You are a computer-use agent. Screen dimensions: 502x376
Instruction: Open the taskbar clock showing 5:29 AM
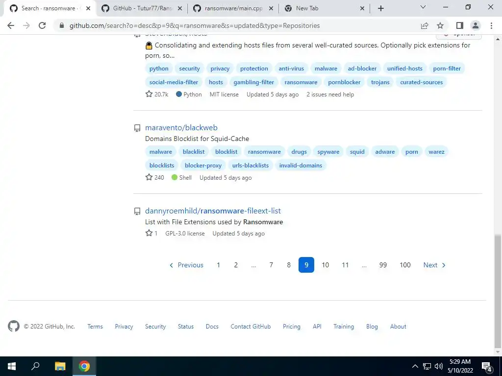tap(460, 366)
